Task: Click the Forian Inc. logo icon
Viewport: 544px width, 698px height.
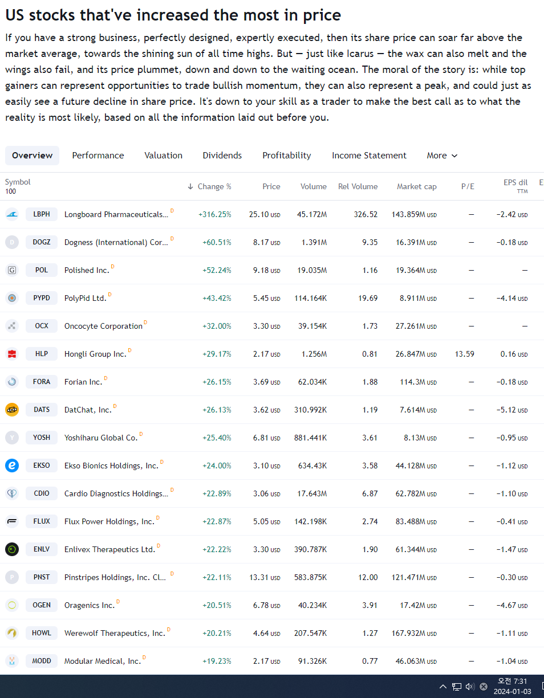Action: pyautogui.click(x=12, y=382)
